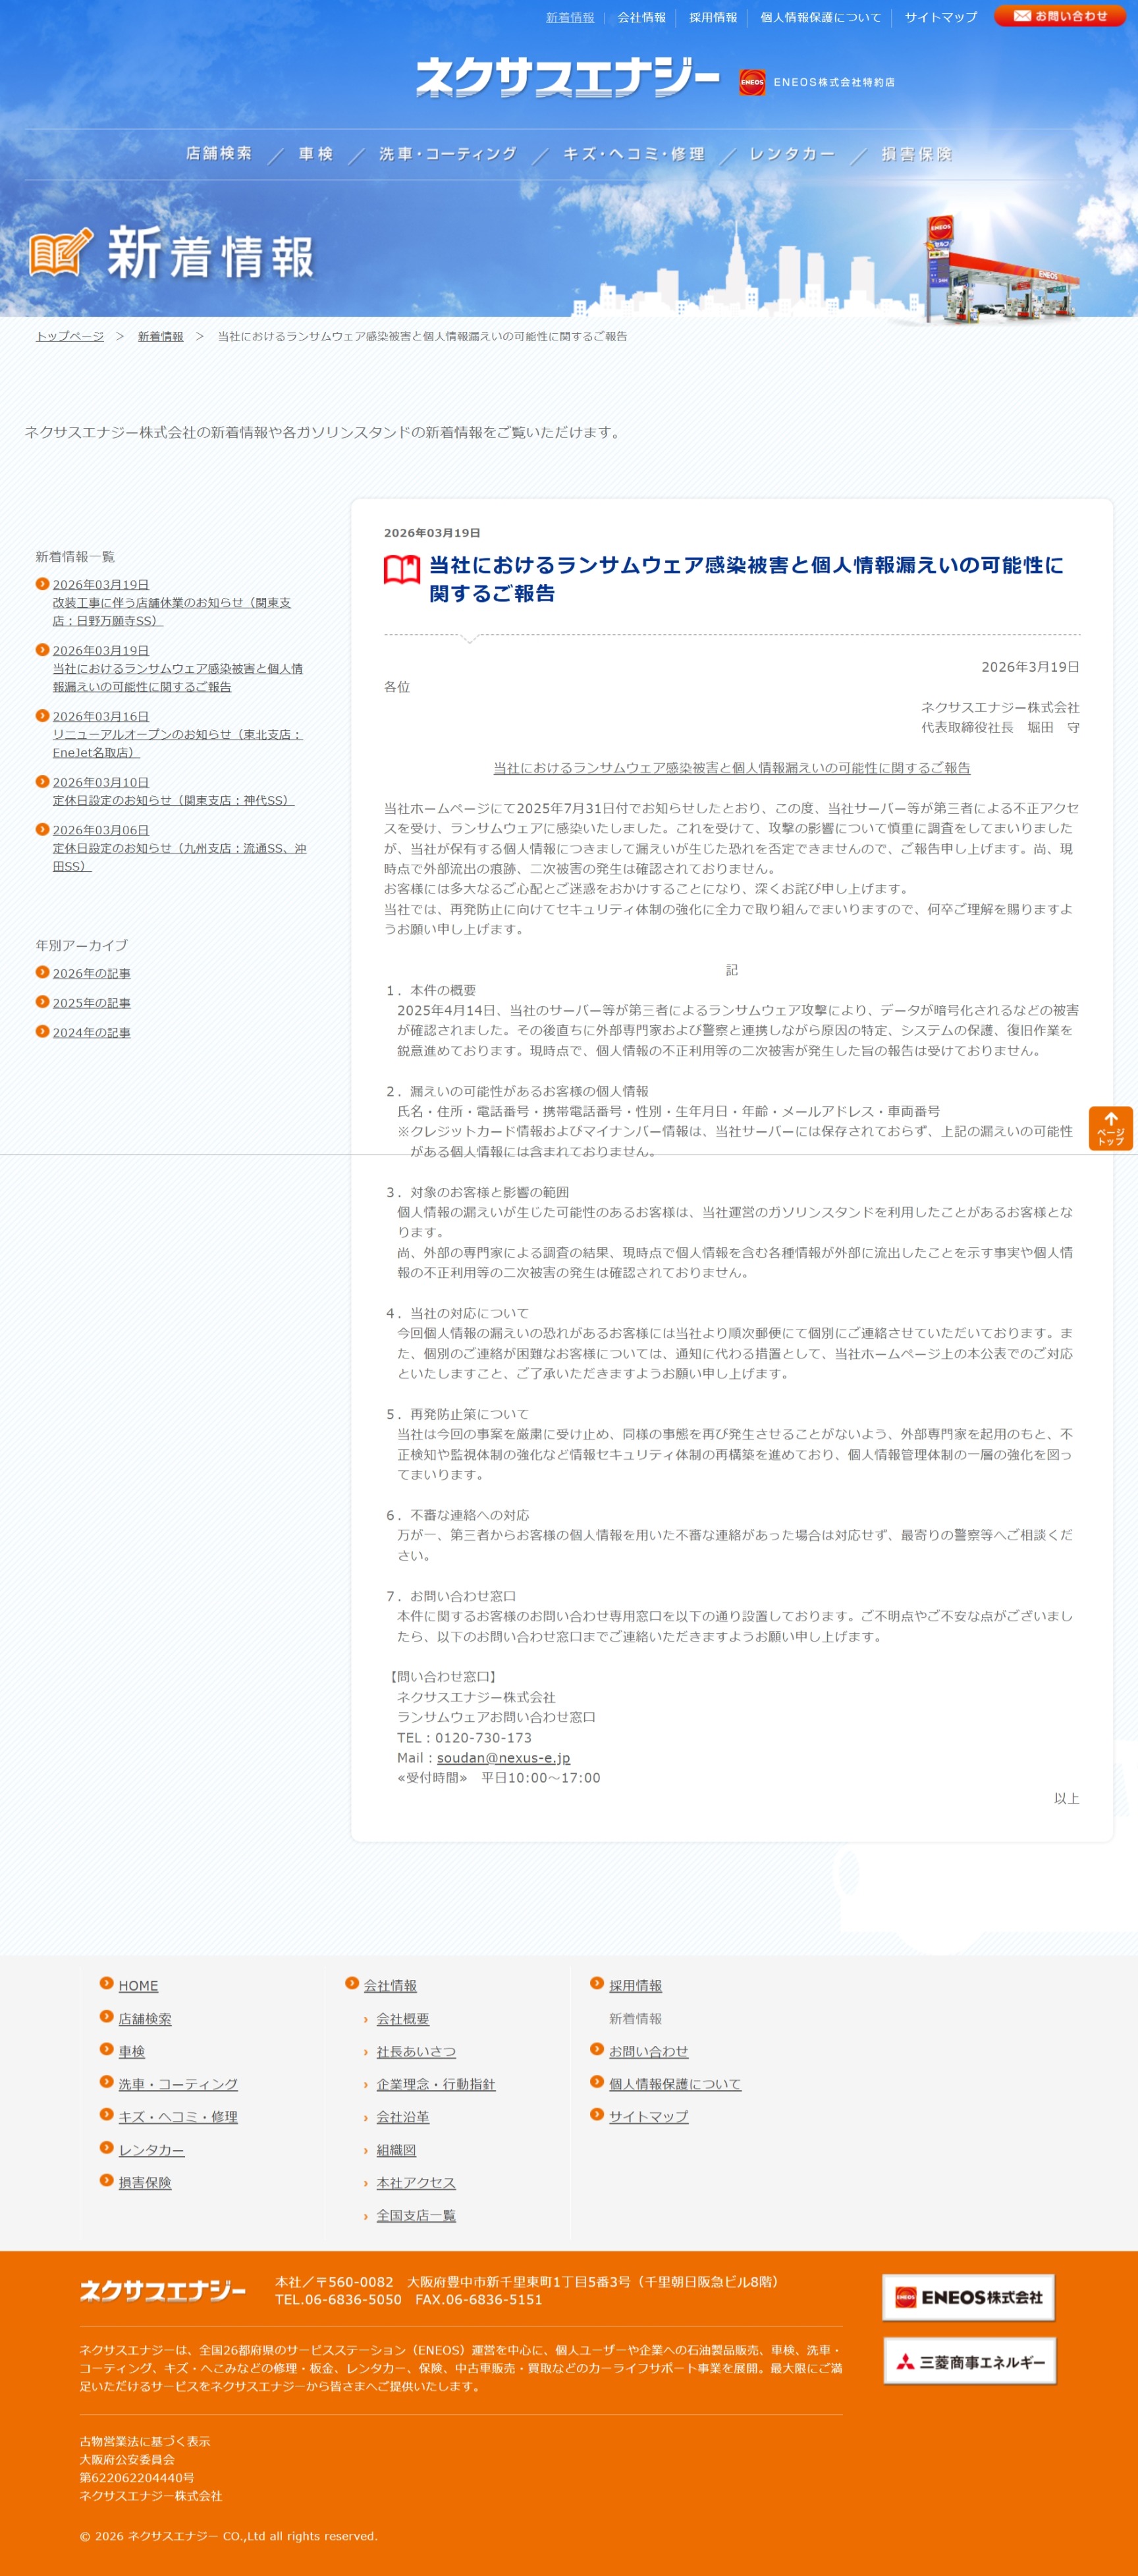Open 会社情報 in the top utility links

(641, 17)
